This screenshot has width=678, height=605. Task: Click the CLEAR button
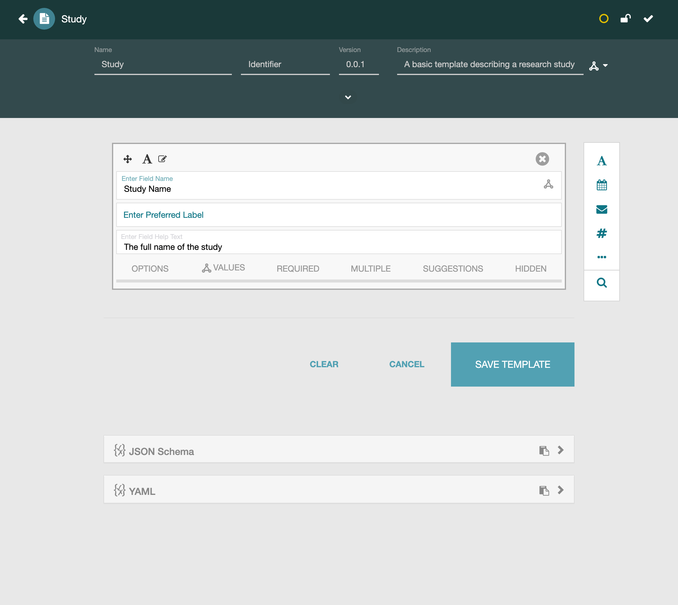click(x=324, y=364)
